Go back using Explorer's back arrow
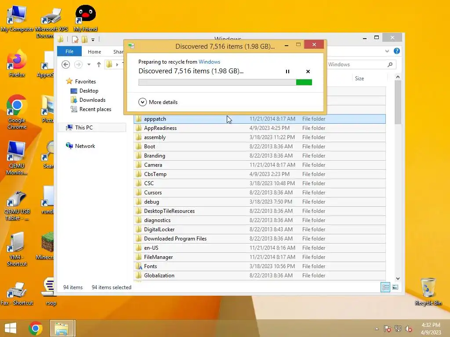 point(66,65)
